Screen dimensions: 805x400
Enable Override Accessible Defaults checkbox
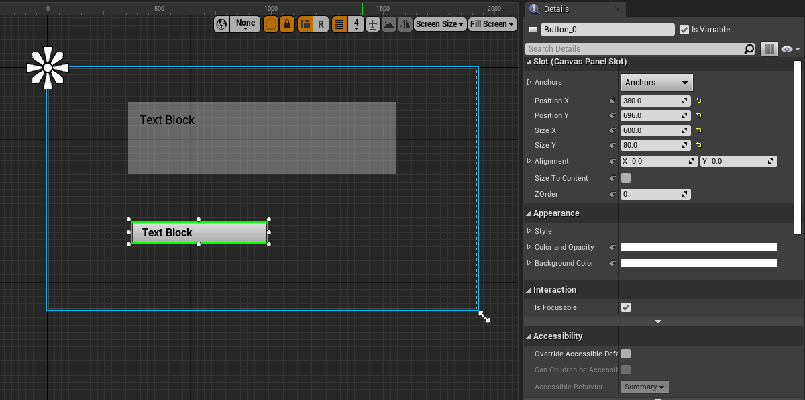point(626,354)
